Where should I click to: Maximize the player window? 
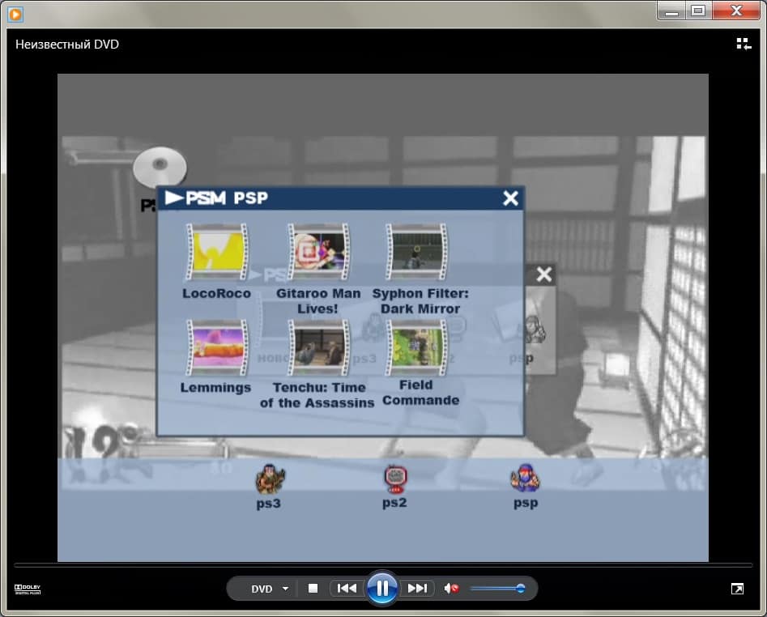point(698,11)
